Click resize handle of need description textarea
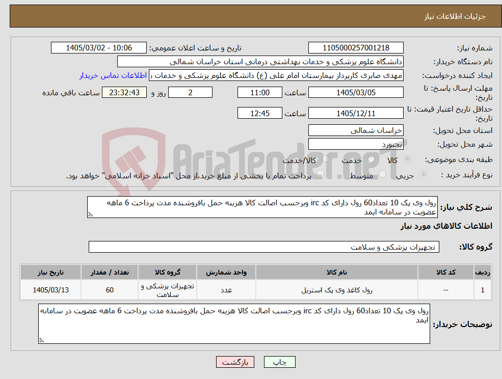This screenshot has height=379, width=502. coord(90,215)
